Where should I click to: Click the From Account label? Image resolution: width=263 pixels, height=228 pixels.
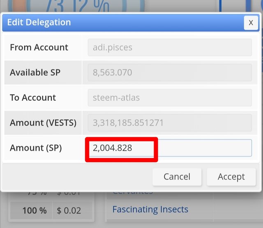pos(39,47)
